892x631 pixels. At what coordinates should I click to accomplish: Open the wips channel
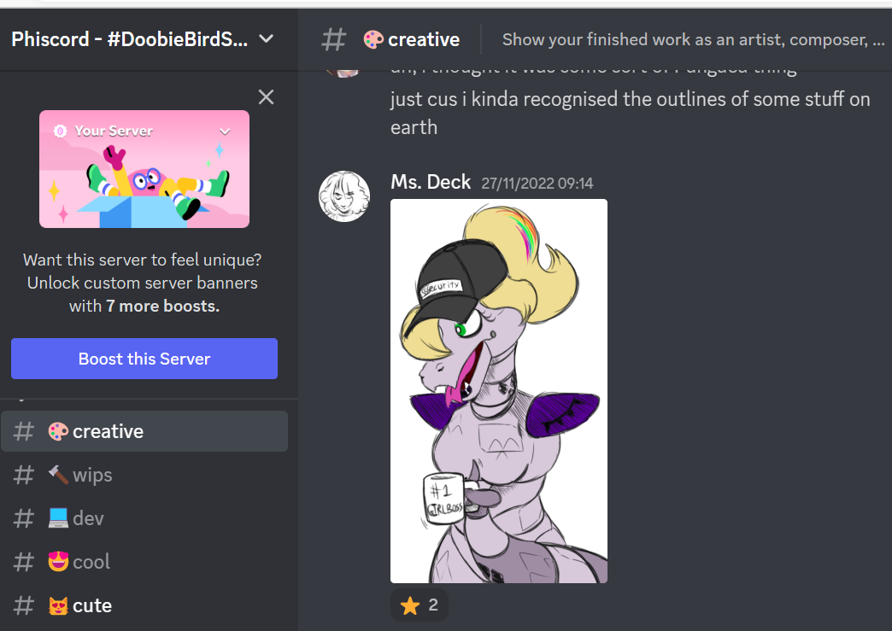pyautogui.click(x=144, y=475)
